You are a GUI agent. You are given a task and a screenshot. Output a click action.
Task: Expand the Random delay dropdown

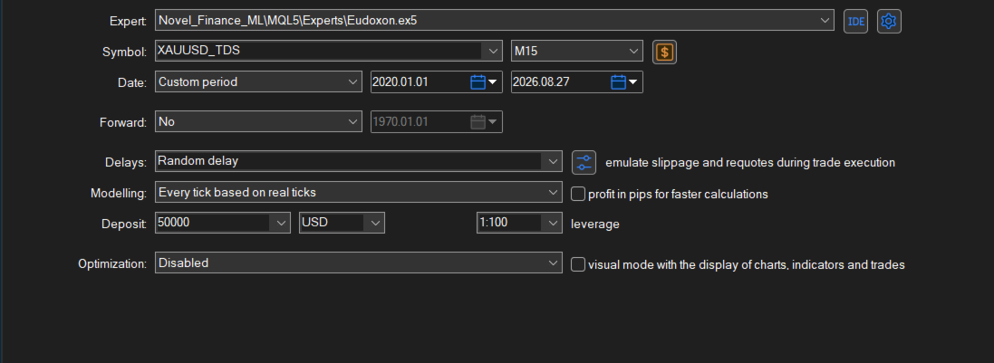[554, 161]
